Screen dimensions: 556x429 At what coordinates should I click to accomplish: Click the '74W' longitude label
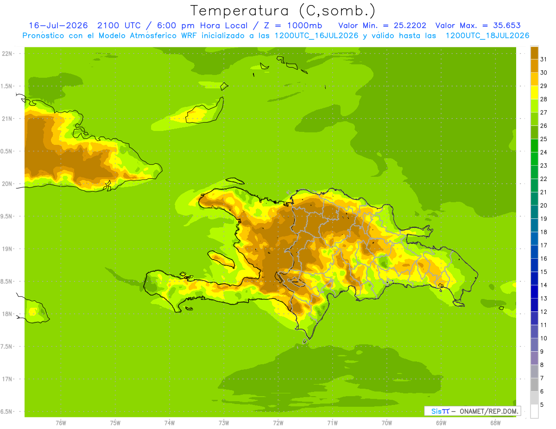pos(170,423)
